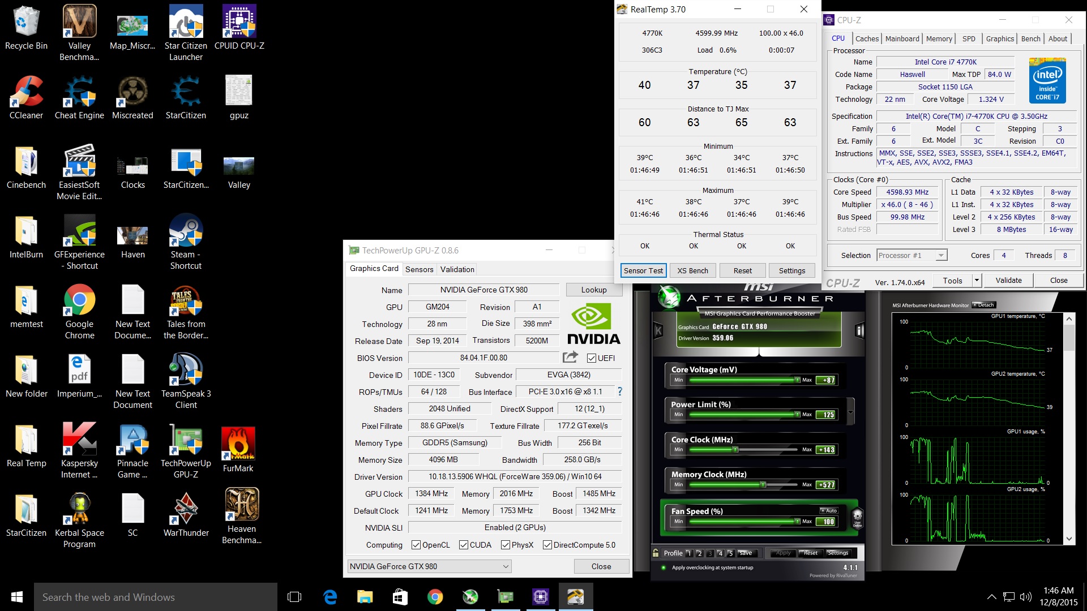Select the TeamSpeak 3 Client icon
This screenshot has height=611, width=1087.
186,381
